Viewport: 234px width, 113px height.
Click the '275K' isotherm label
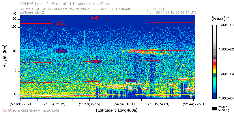tap(131, 80)
